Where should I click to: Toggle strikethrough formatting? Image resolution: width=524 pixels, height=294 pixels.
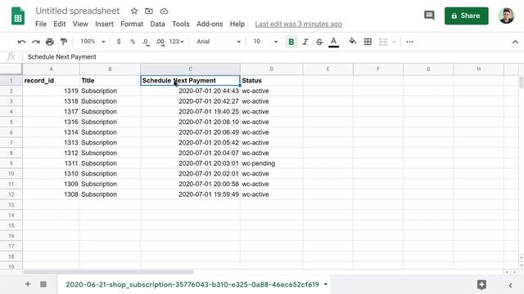tap(319, 42)
